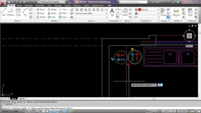Click the Move command in Modify panel
201x113 pixels.
(x=41, y=10)
